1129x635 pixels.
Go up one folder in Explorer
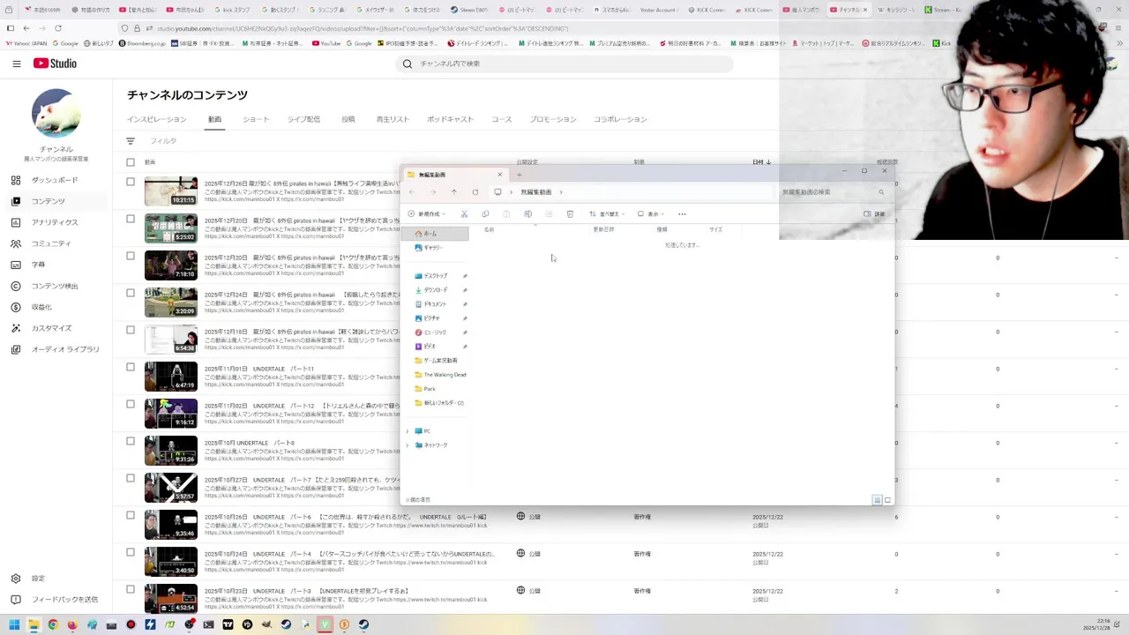pyautogui.click(x=454, y=192)
